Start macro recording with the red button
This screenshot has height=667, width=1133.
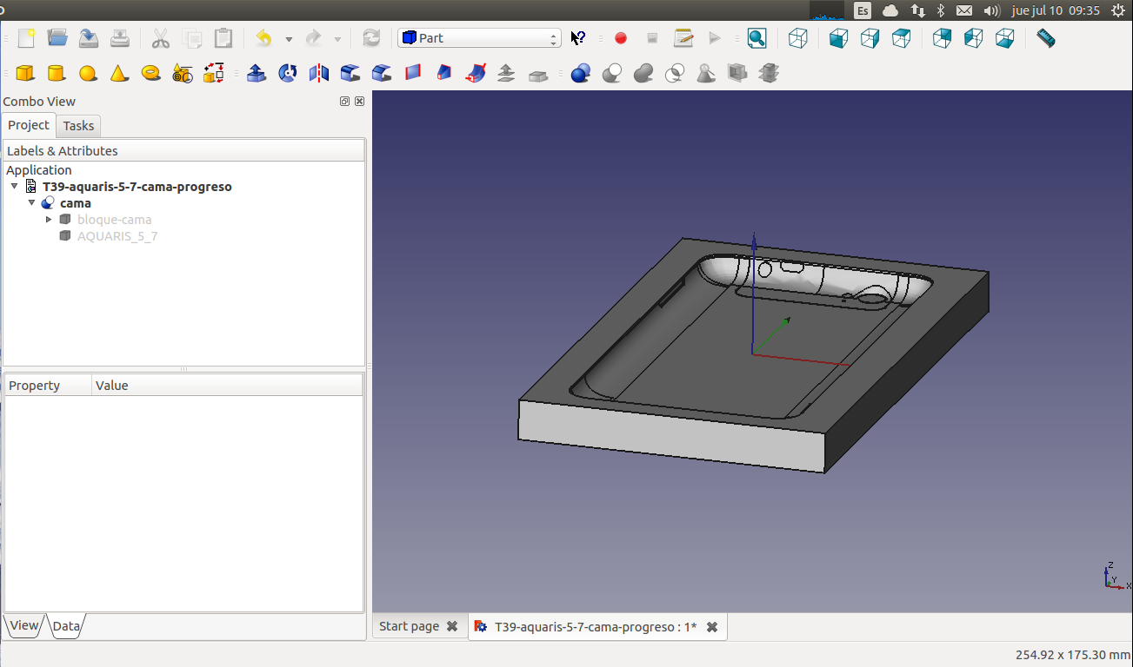click(621, 38)
